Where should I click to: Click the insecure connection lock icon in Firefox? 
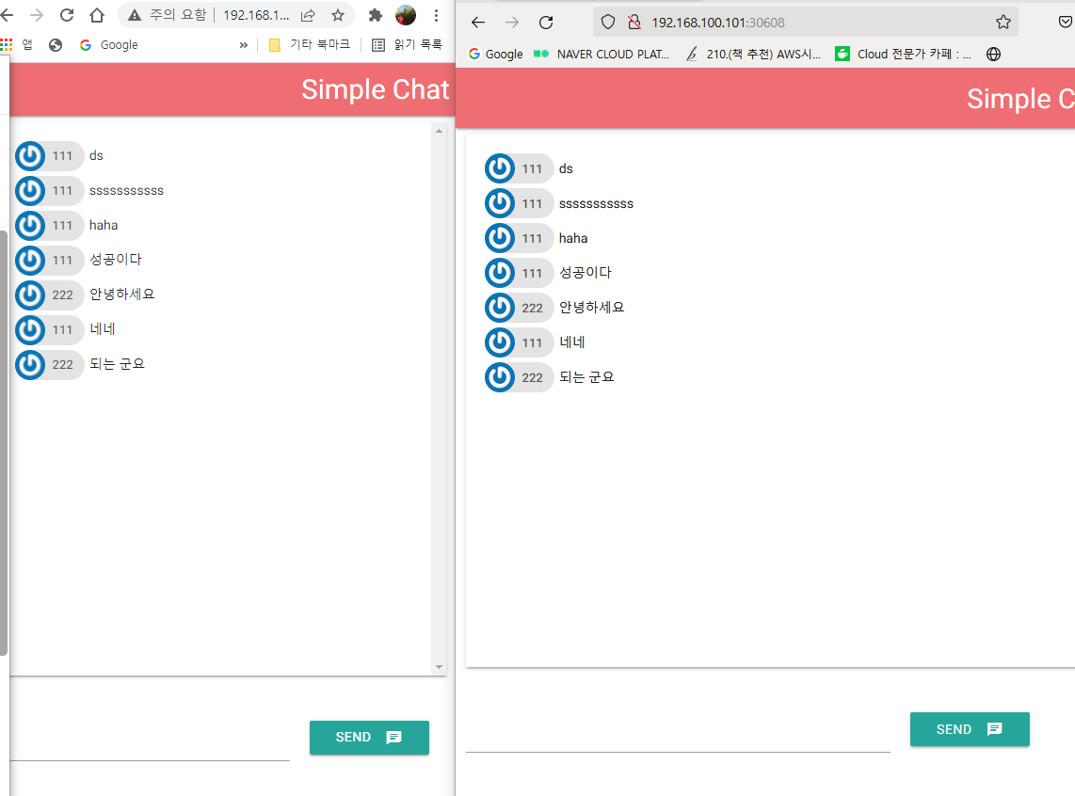634,22
